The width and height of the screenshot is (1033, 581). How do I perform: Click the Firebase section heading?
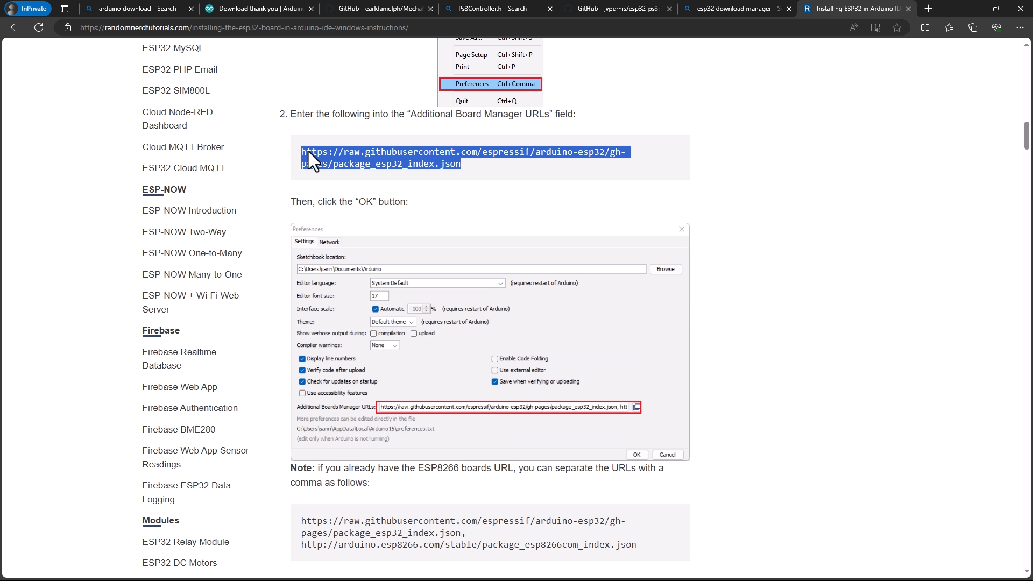161,330
